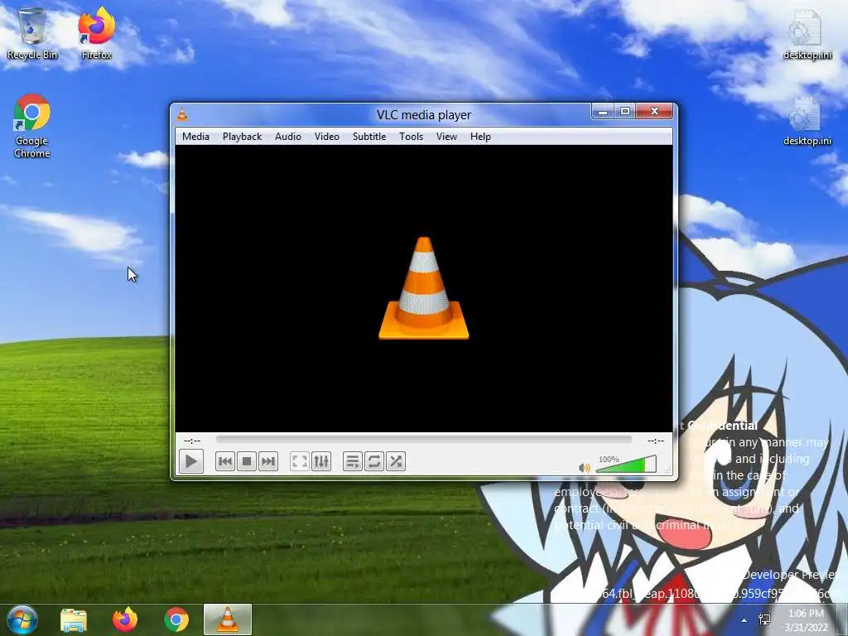848x636 pixels.
Task: Adjust the volume slider at 100%
Action: 626,465
